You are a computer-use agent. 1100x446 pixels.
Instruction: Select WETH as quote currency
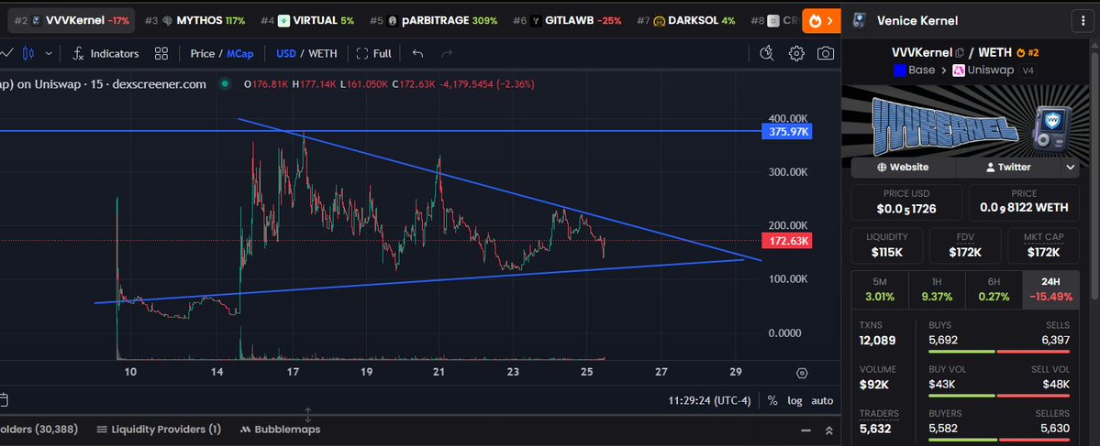323,53
